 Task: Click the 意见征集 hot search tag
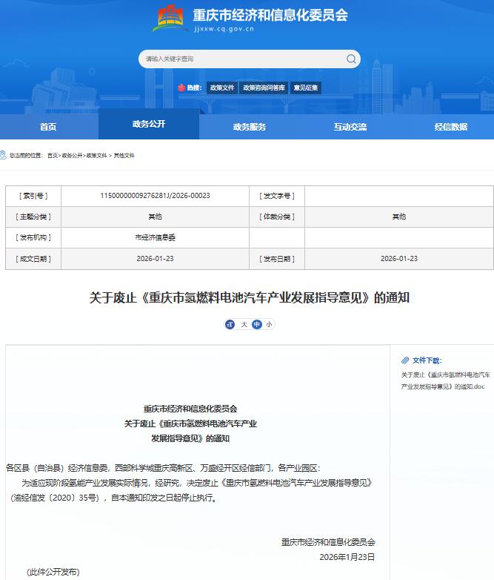306,88
